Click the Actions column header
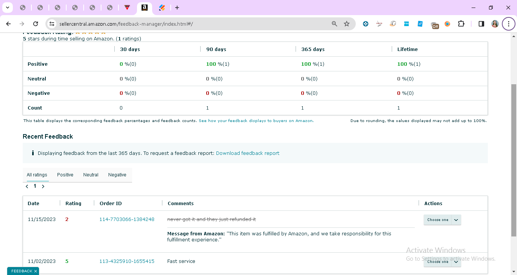Screen dimensions: 517x275 (x=433, y=204)
